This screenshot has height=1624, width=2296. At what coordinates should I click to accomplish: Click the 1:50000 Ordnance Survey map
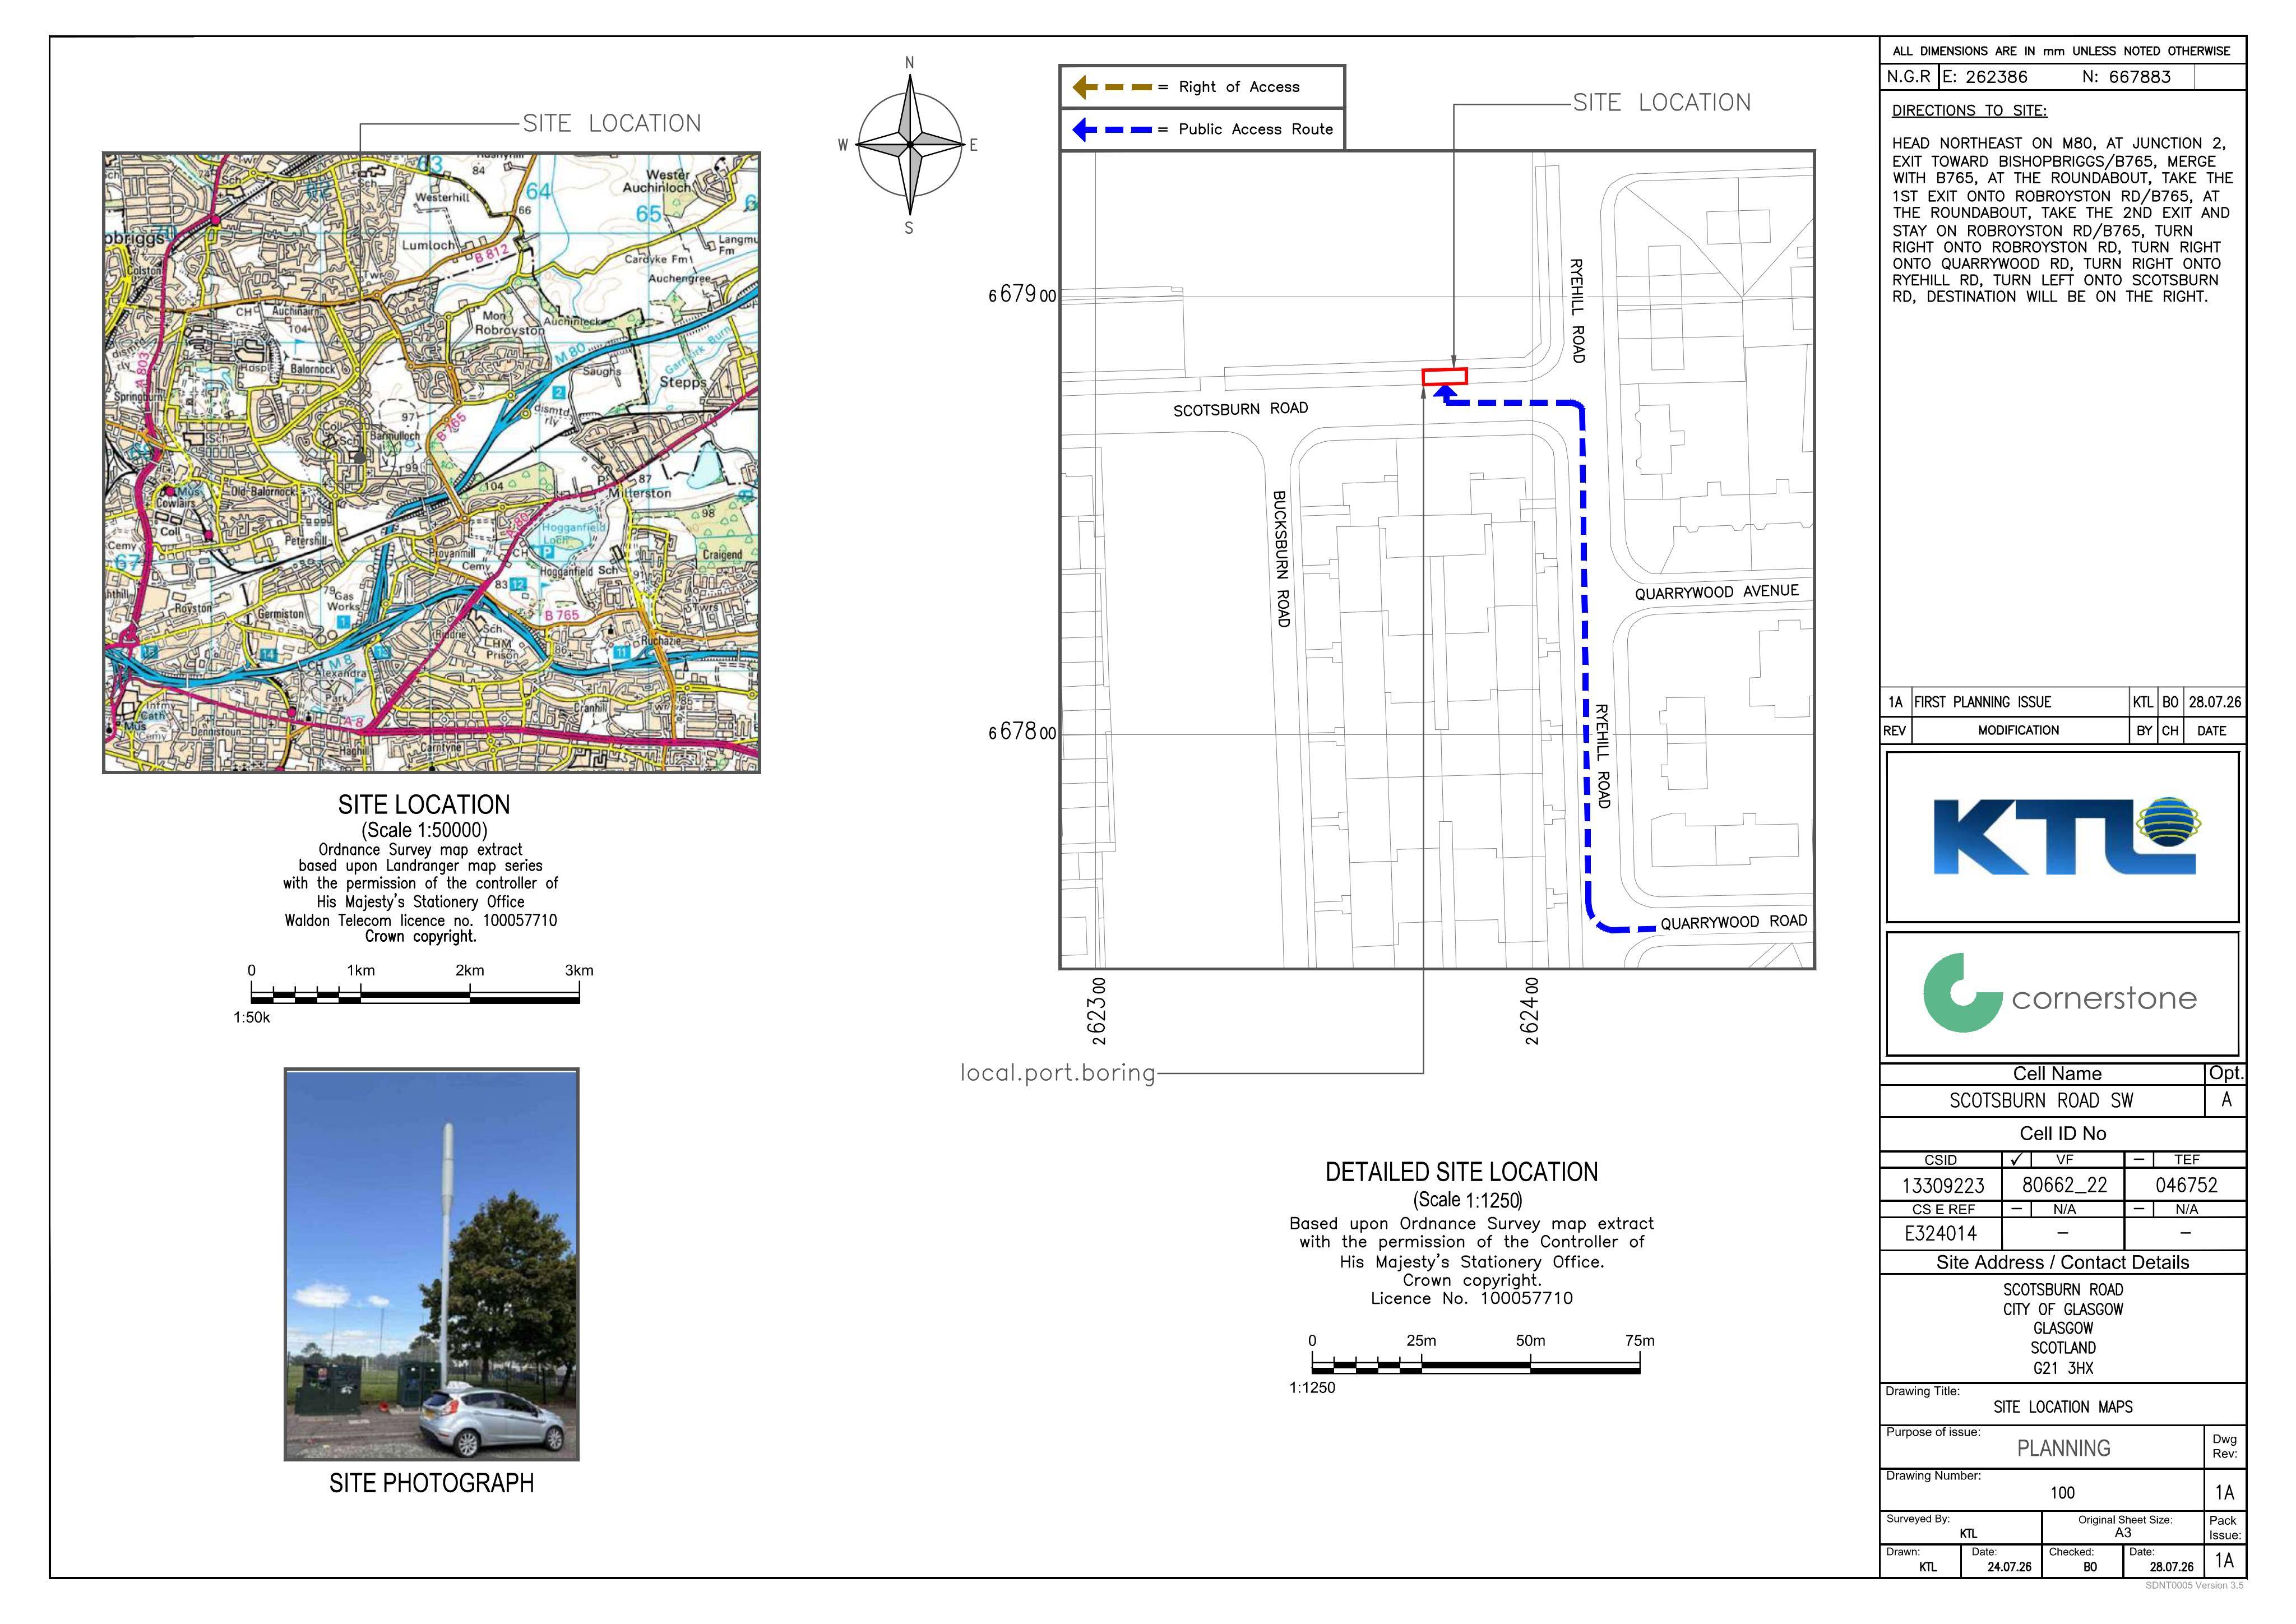tap(431, 463)
